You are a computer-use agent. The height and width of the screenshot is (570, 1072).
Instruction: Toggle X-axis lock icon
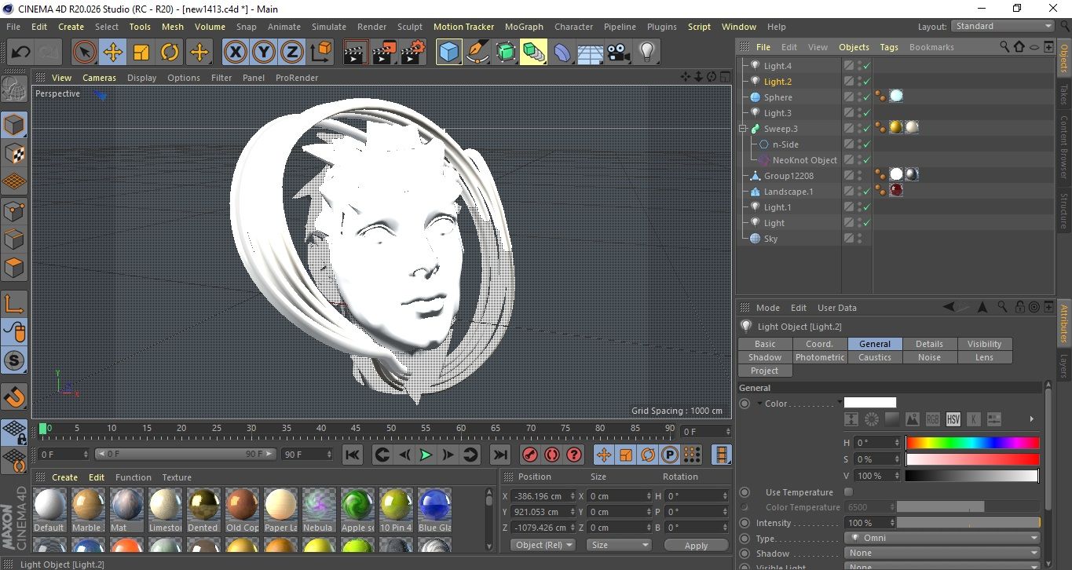(x=234, y=53)
